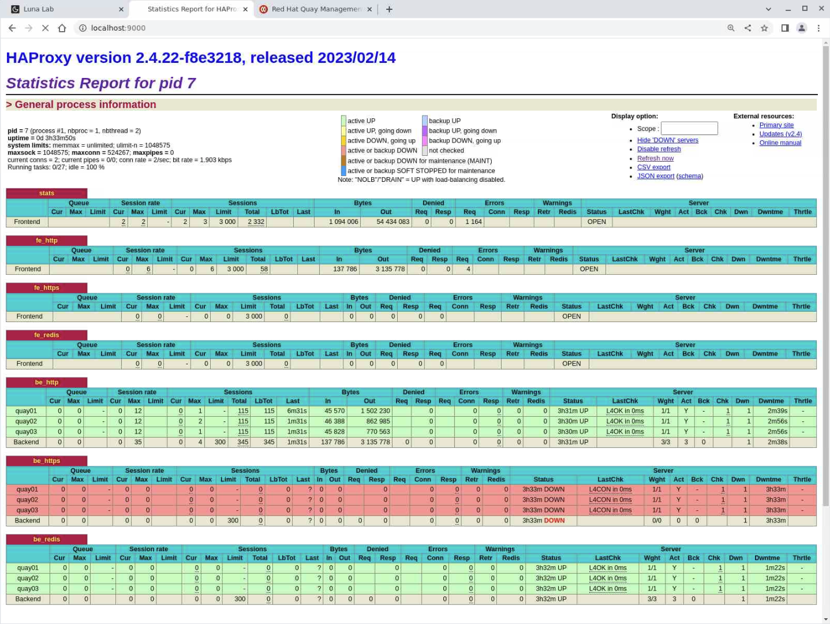Switch to the Red Hat Quay Management tab
The width and height of the screenshot is (830, 624).
316,9
